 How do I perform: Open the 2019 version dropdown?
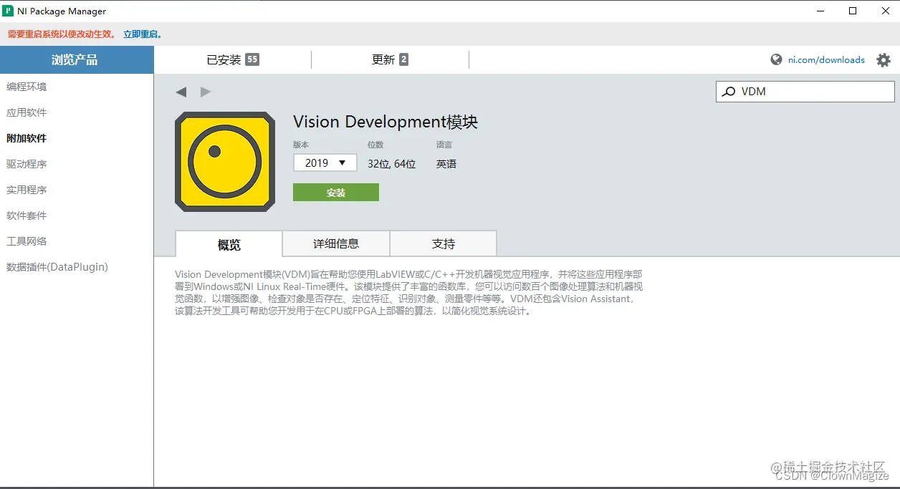point(325,163)
